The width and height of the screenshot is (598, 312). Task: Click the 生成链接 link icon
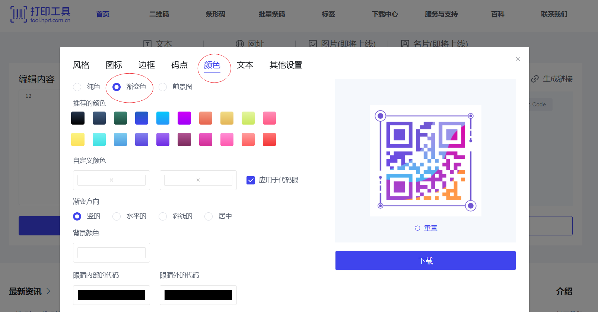535,79
